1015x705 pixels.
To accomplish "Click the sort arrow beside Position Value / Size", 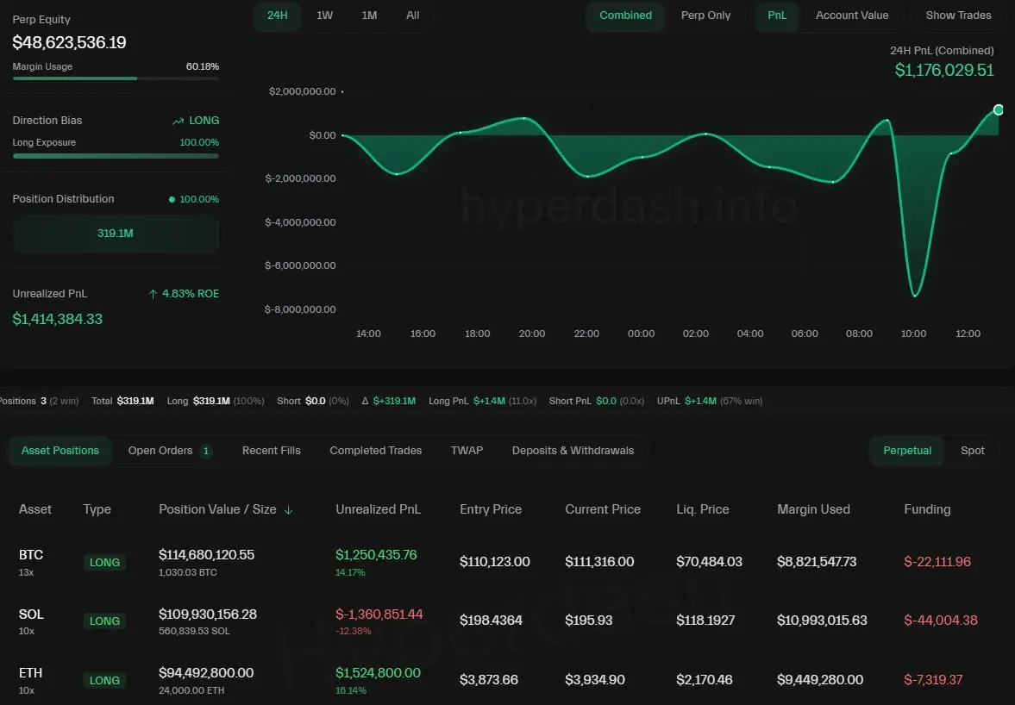I will tap(288, 510).
